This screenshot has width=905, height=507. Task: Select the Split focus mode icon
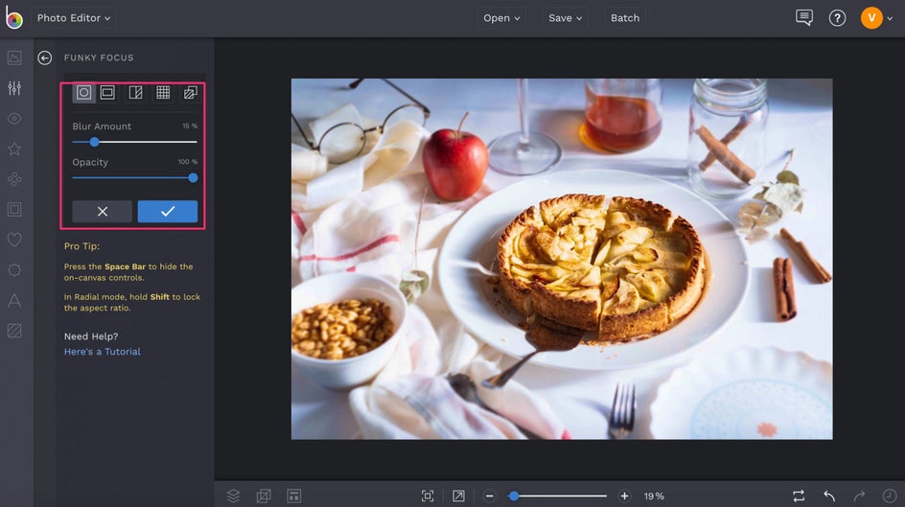(x=135, y=92)
